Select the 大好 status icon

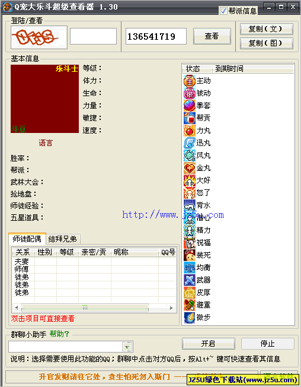point(190,180)
